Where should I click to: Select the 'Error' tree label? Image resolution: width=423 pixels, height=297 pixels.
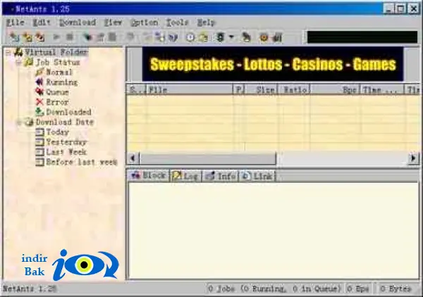pyautogui.click(x=57, y=102)
